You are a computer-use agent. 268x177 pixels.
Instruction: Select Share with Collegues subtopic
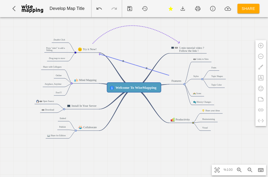(x=52, y=67)
